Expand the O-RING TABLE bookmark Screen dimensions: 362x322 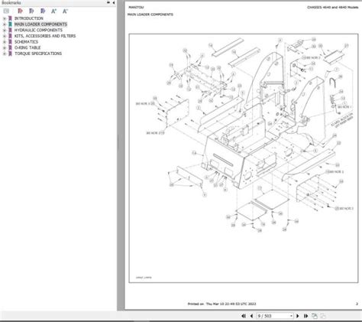(x=4, y=48)
